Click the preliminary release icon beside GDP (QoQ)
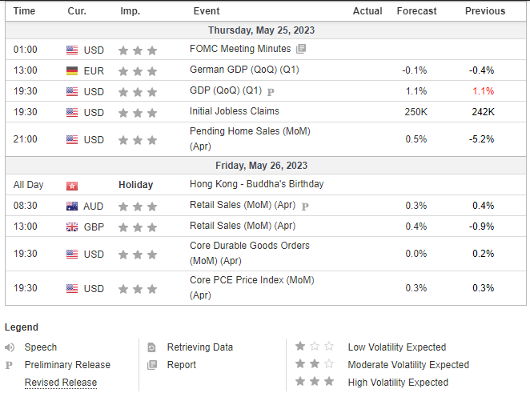The image size is (530, 397). (271, 91)
